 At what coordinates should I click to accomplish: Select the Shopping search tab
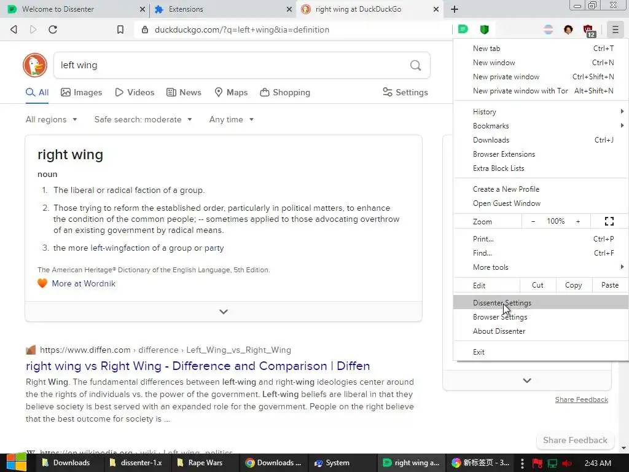tap(285, 92)
